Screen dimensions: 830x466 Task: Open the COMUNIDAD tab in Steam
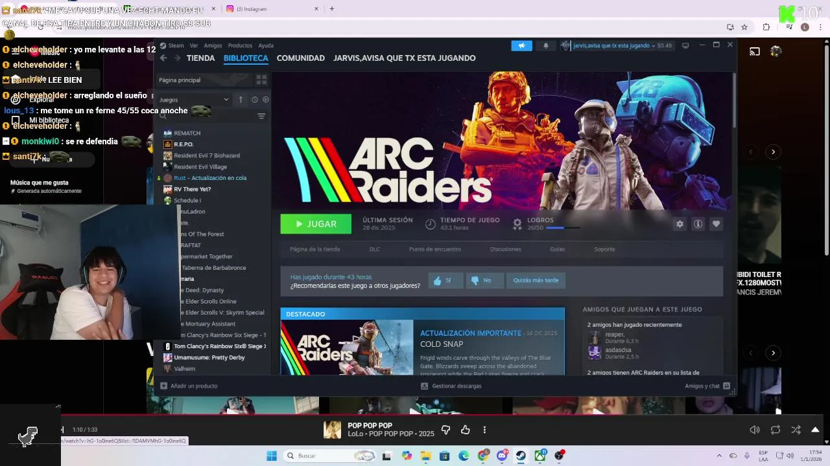pos(300,58)
